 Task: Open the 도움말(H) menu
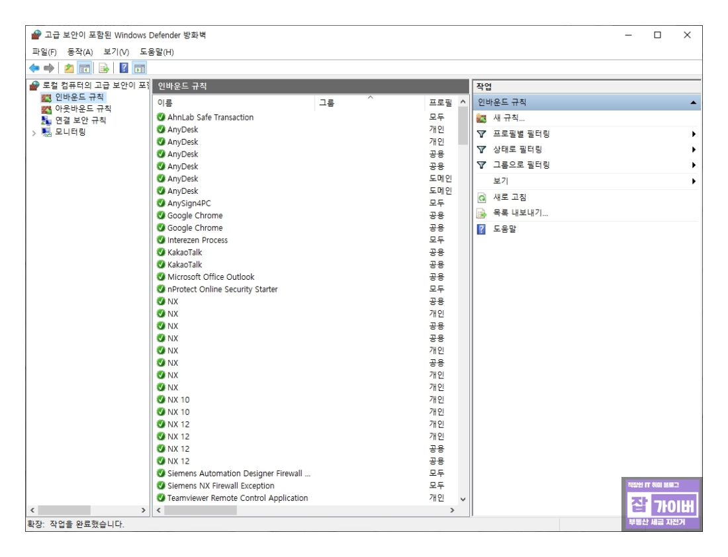157,52
